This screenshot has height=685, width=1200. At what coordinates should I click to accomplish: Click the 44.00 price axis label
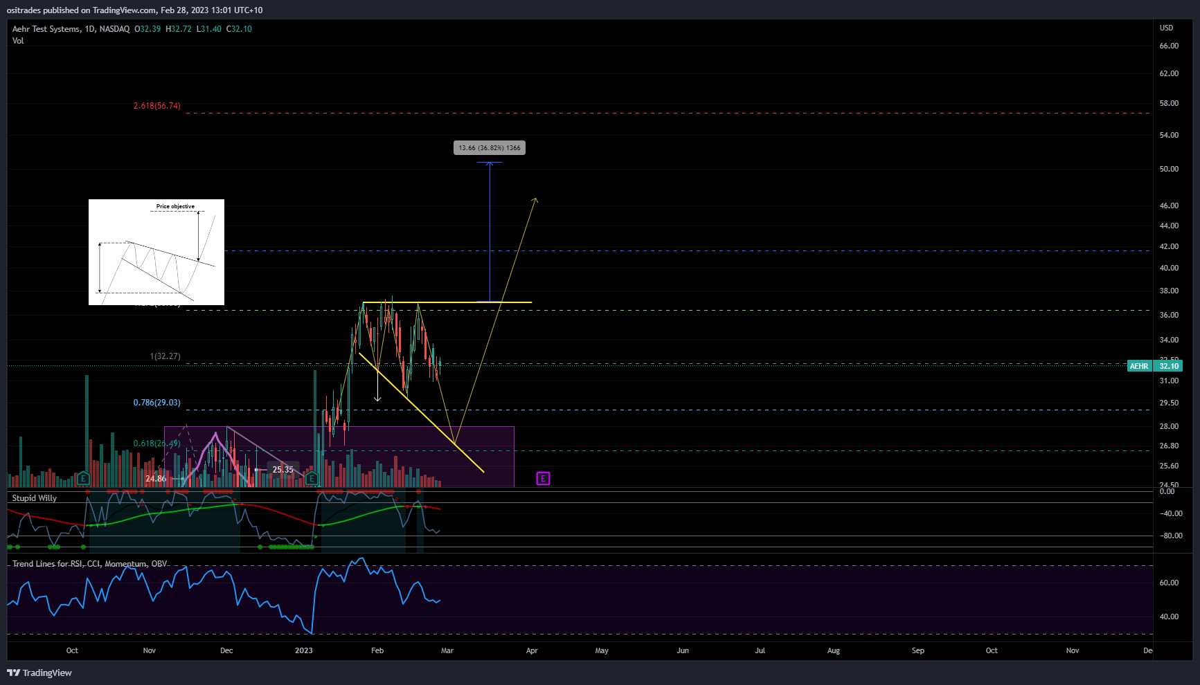[x=1169, y=226]
